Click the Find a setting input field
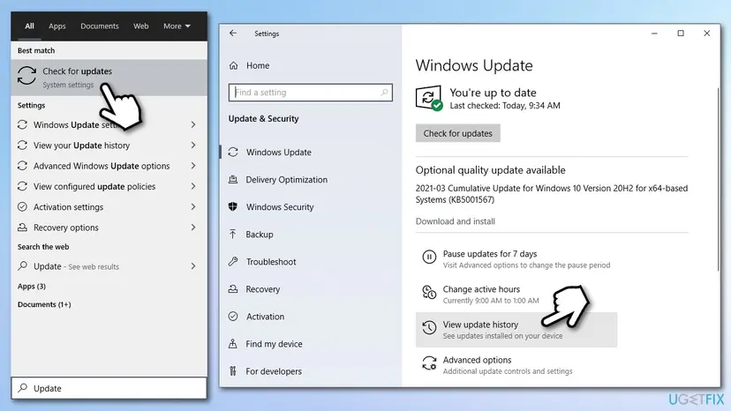Screen dimensions: 731x411 pyautogui.click(x=310, y=93)
